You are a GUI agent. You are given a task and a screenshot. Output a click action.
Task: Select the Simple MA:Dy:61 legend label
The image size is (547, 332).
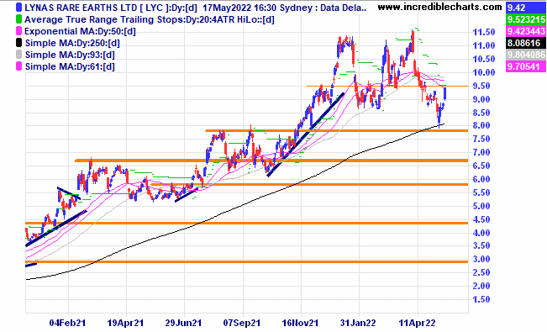click(x=70, y=66)
